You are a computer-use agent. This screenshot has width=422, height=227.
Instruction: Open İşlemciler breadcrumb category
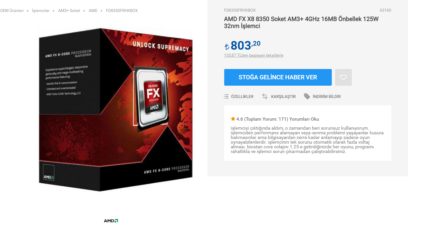[x=41, y=11]
